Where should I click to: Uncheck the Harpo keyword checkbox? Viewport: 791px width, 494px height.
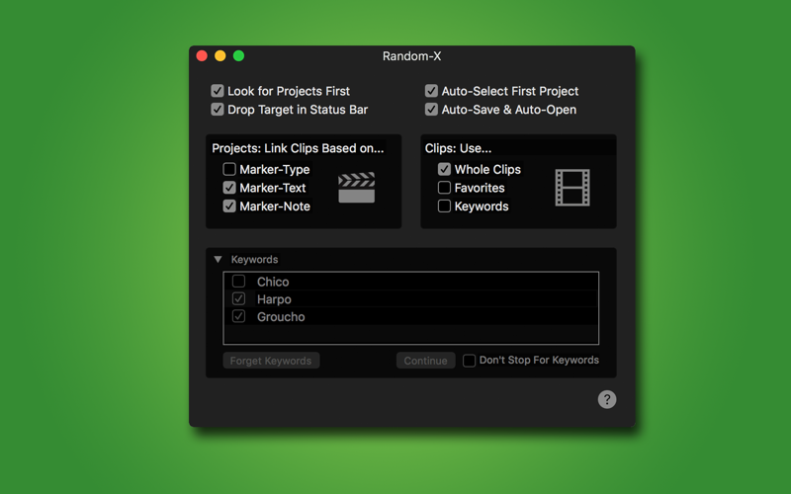[238, 298]
